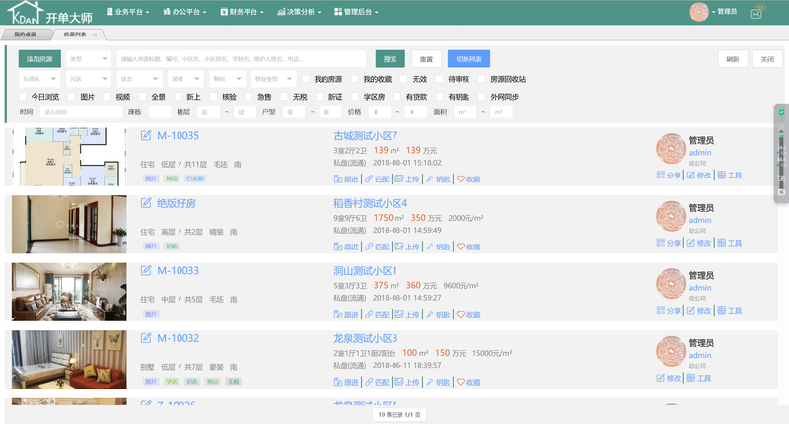Open the 装修 dropdown
Image resolution: width=789 pixels, height=424 pixels.
(x=185, y=79)
